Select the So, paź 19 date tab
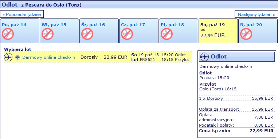278x139 pixels. tap(218, 31)
